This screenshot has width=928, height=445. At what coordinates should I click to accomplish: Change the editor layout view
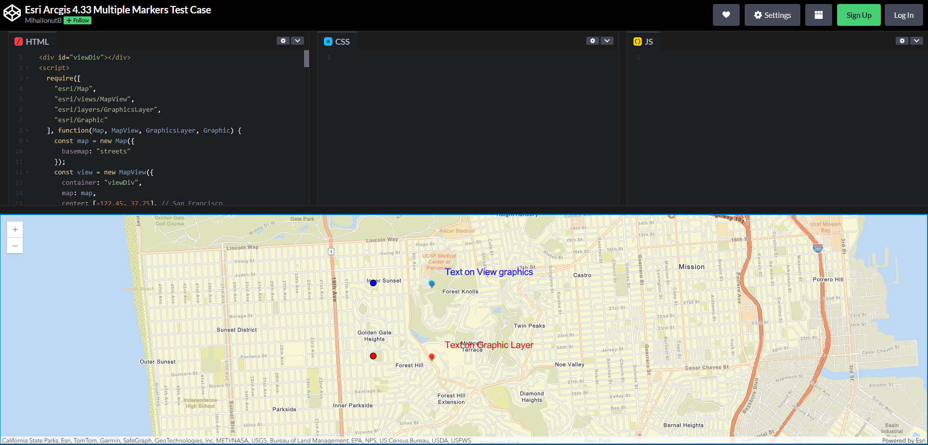818,15
